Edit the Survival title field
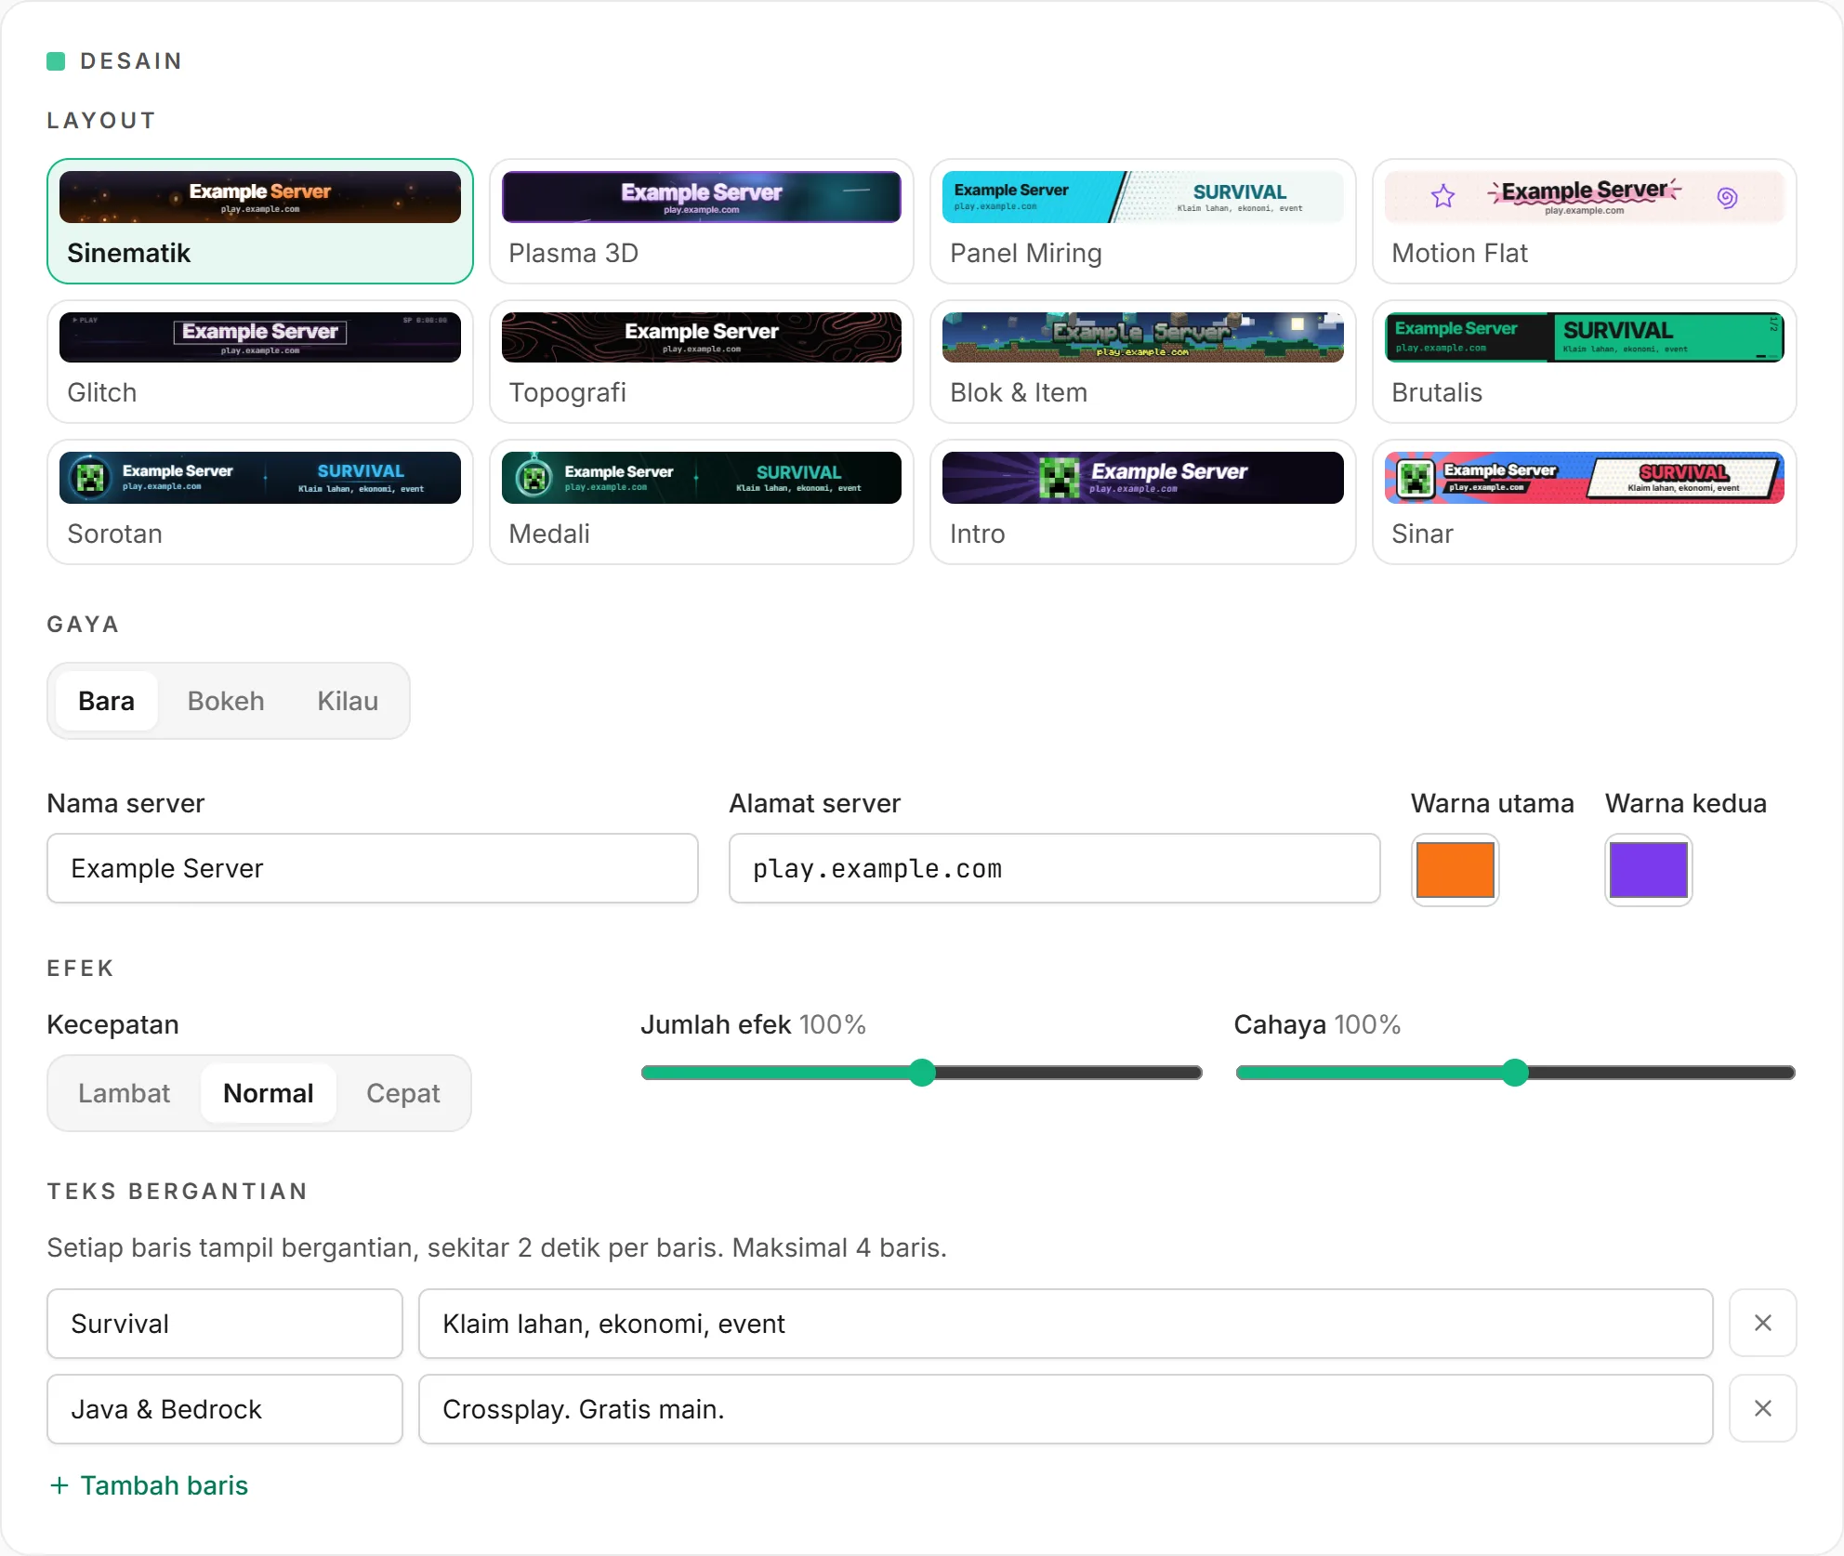This screenshot has height=1556, width=1844. 225,1324
